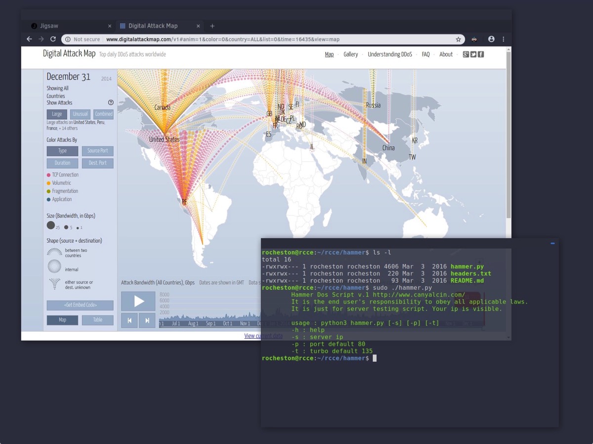Viewport: 593px width, 444px height.
Task: Open the Gallery menu item
Action: click(x=350, y=54)
